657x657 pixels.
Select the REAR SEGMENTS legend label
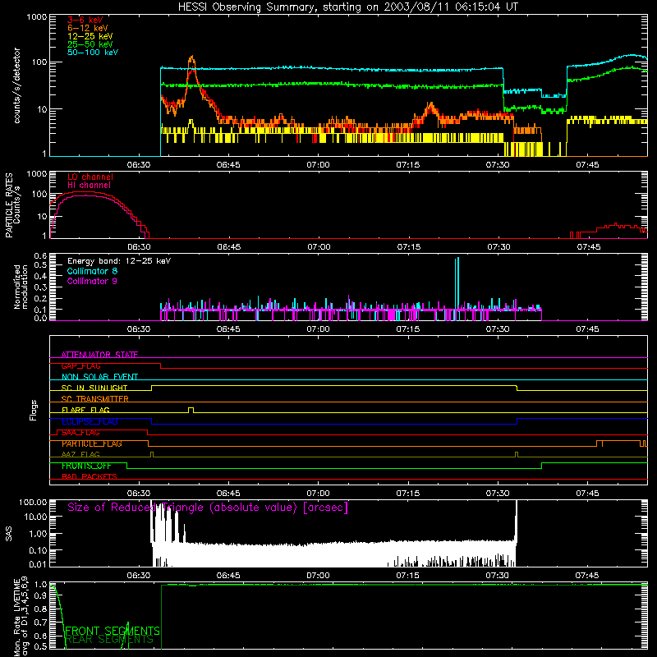[x=109, y=640]
